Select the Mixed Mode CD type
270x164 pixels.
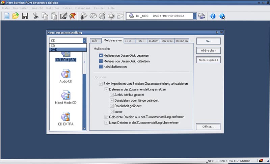[x=65, y=98]
